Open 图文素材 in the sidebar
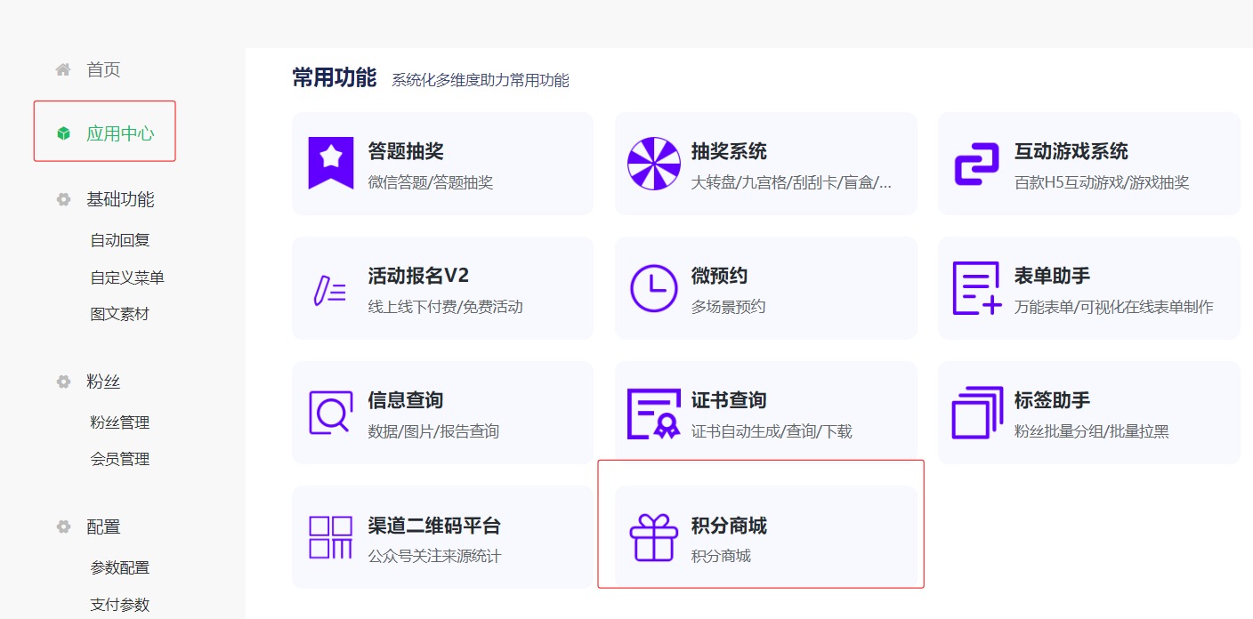The height and width of the screenshot is (619, 1253). coord(120,314)
